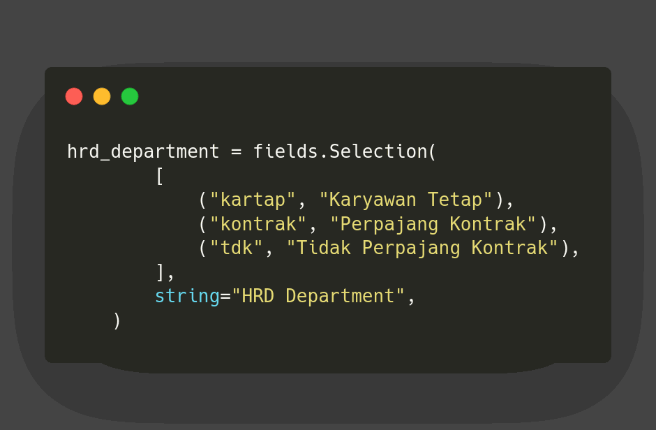656x430 pixels.
Task: Click the "tdk" string key
Action: [237, 249]
